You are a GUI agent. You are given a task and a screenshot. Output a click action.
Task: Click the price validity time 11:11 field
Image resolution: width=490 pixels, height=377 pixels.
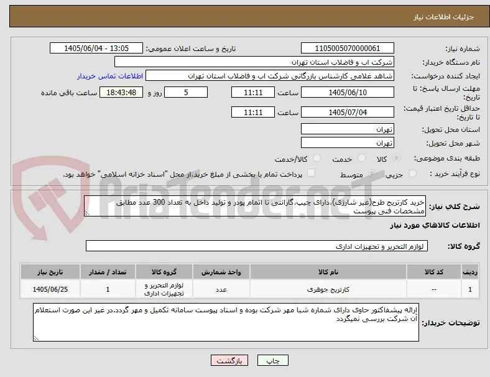tap(253, 112)
